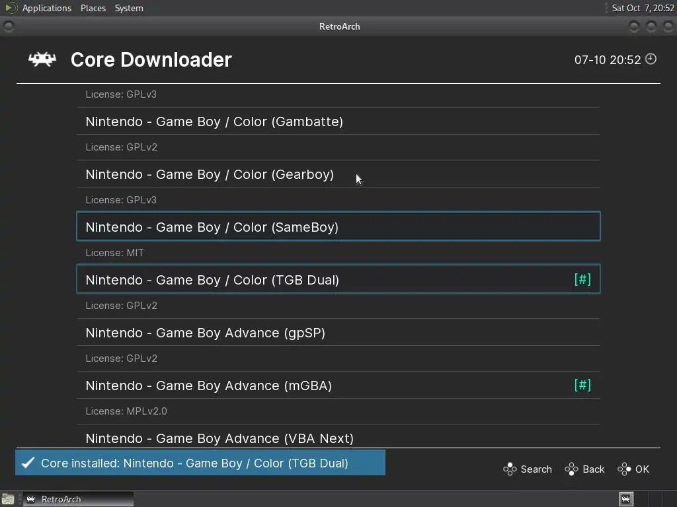Click the RetroArch invader logo icon
The height and width of the screenshot is (507, 677).
(x=42, y=59)
